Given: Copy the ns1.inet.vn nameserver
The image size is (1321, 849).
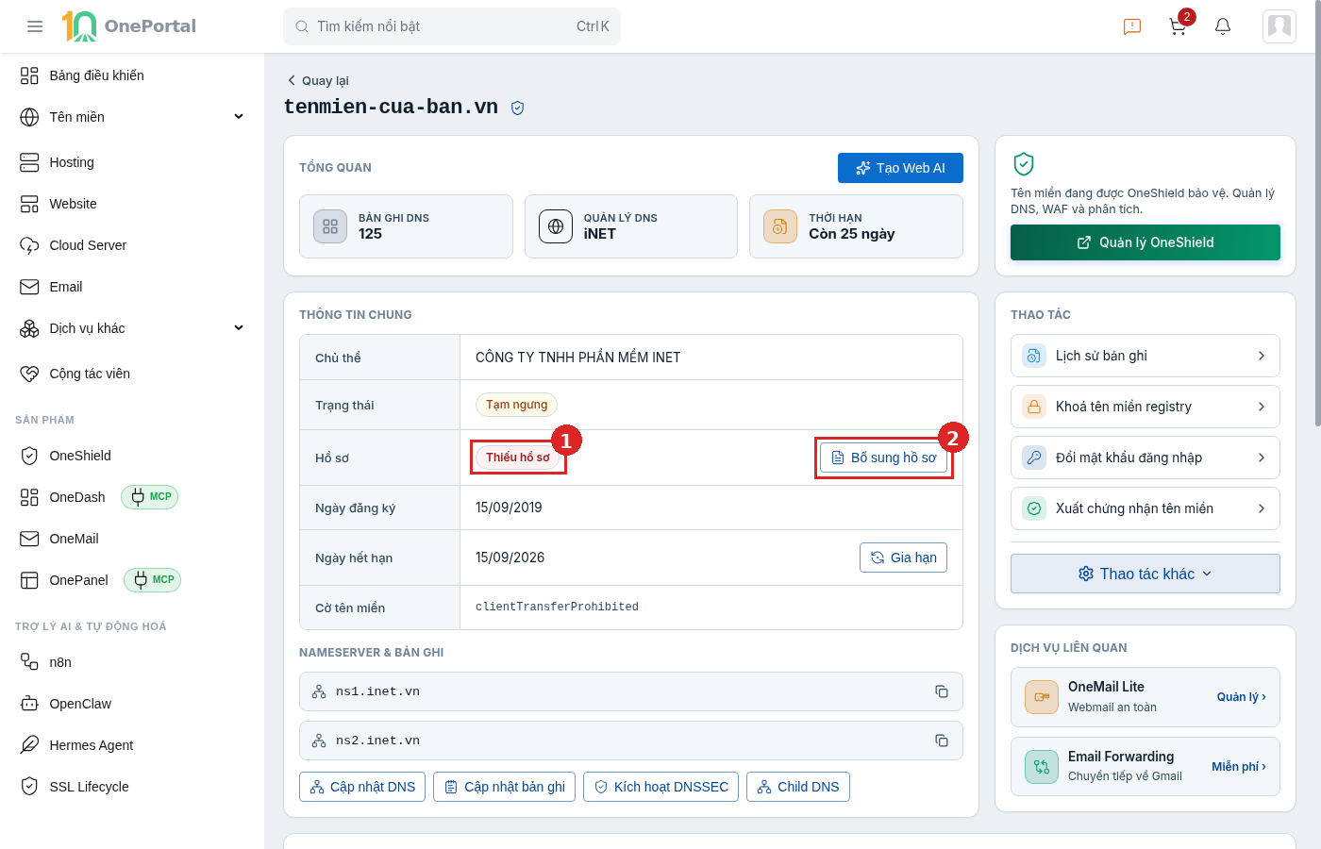Looking at the screenshot, I should 941,691.
